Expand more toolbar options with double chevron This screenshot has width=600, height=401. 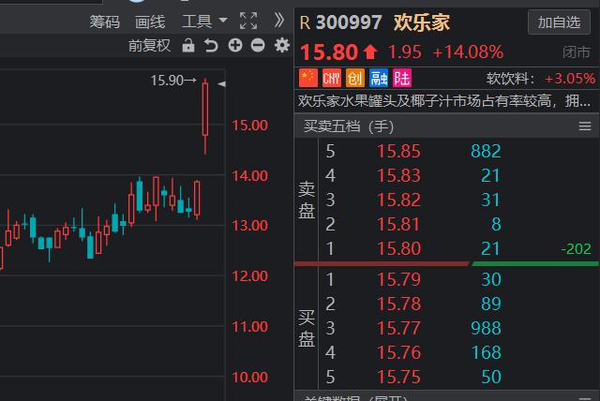click(279, 21)
